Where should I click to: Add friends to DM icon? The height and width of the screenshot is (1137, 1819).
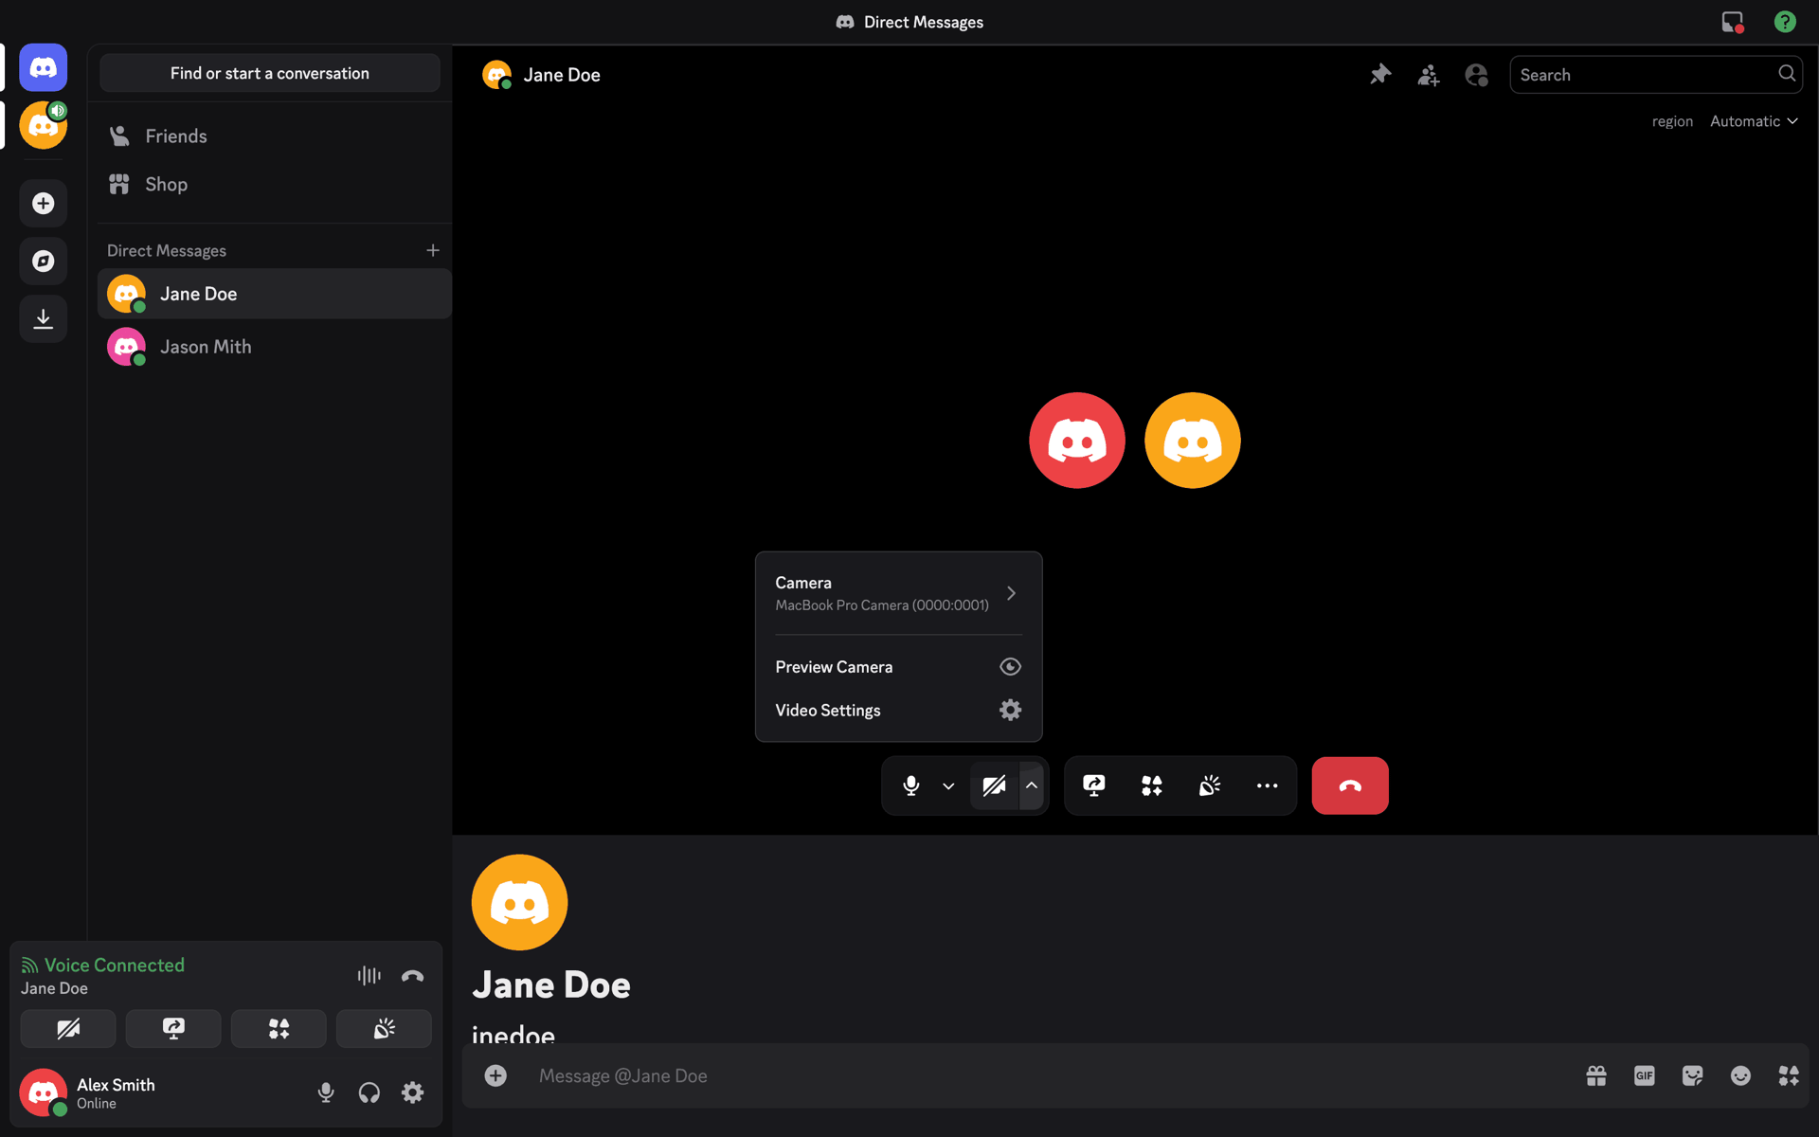point(1429,75)
